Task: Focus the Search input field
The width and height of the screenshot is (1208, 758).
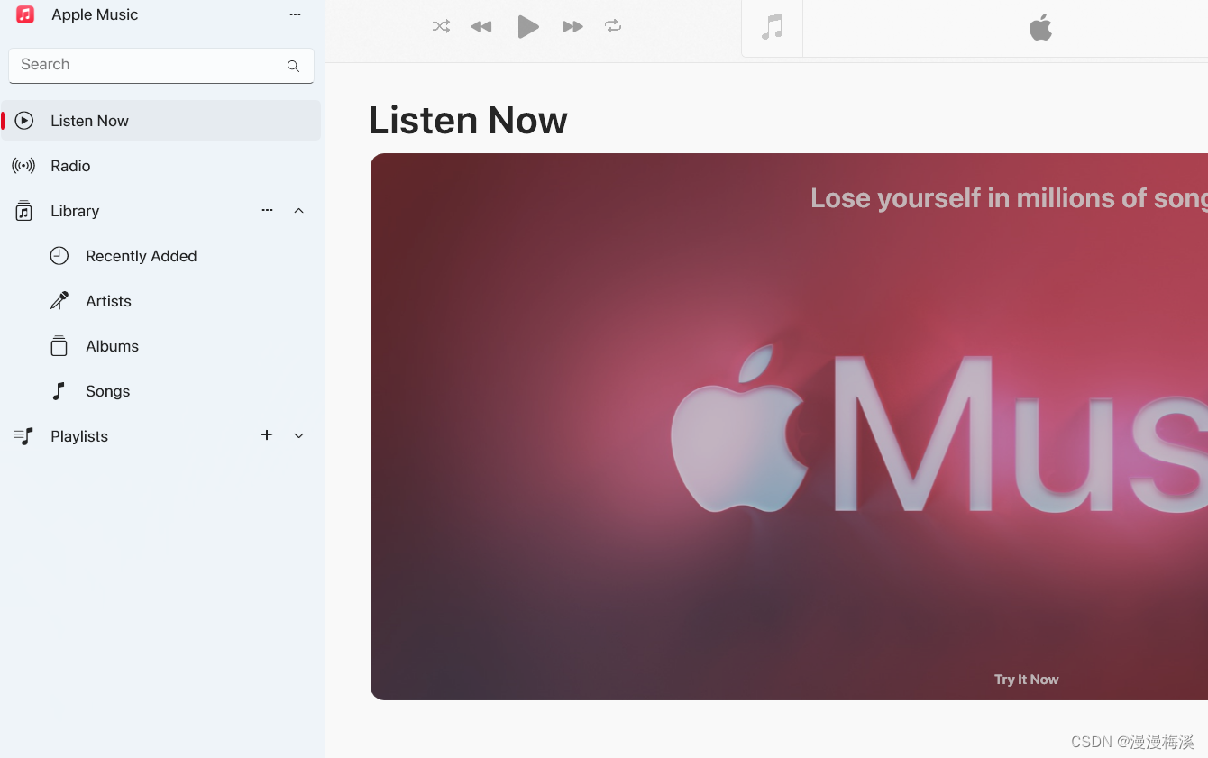Action: point(161,66)
